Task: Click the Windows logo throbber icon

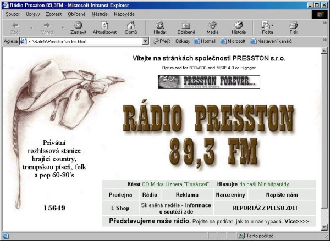Action: tap(320, 14)
